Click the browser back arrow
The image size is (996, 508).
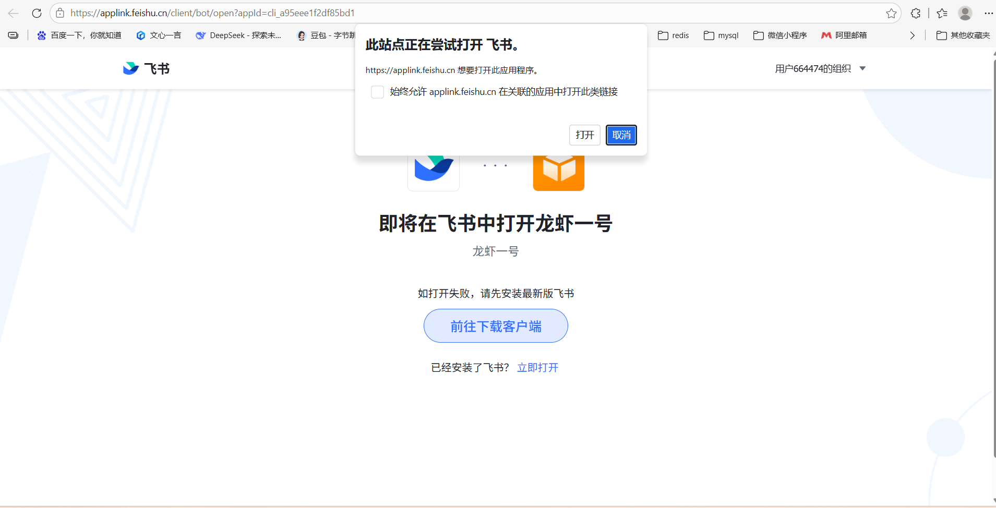tap(14, 13)
